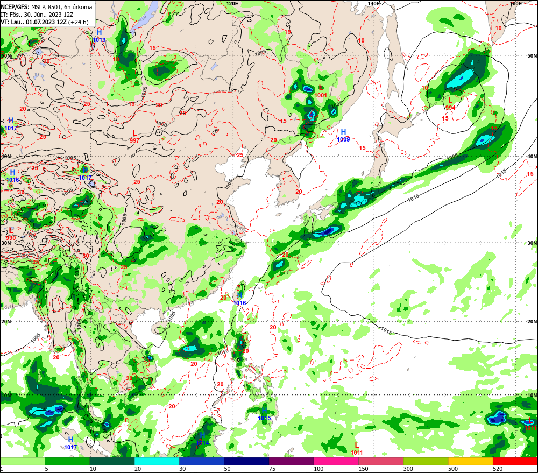Click the legend value 75 label
The width and height of the screenshot is (538, 473).
(272, 469)
